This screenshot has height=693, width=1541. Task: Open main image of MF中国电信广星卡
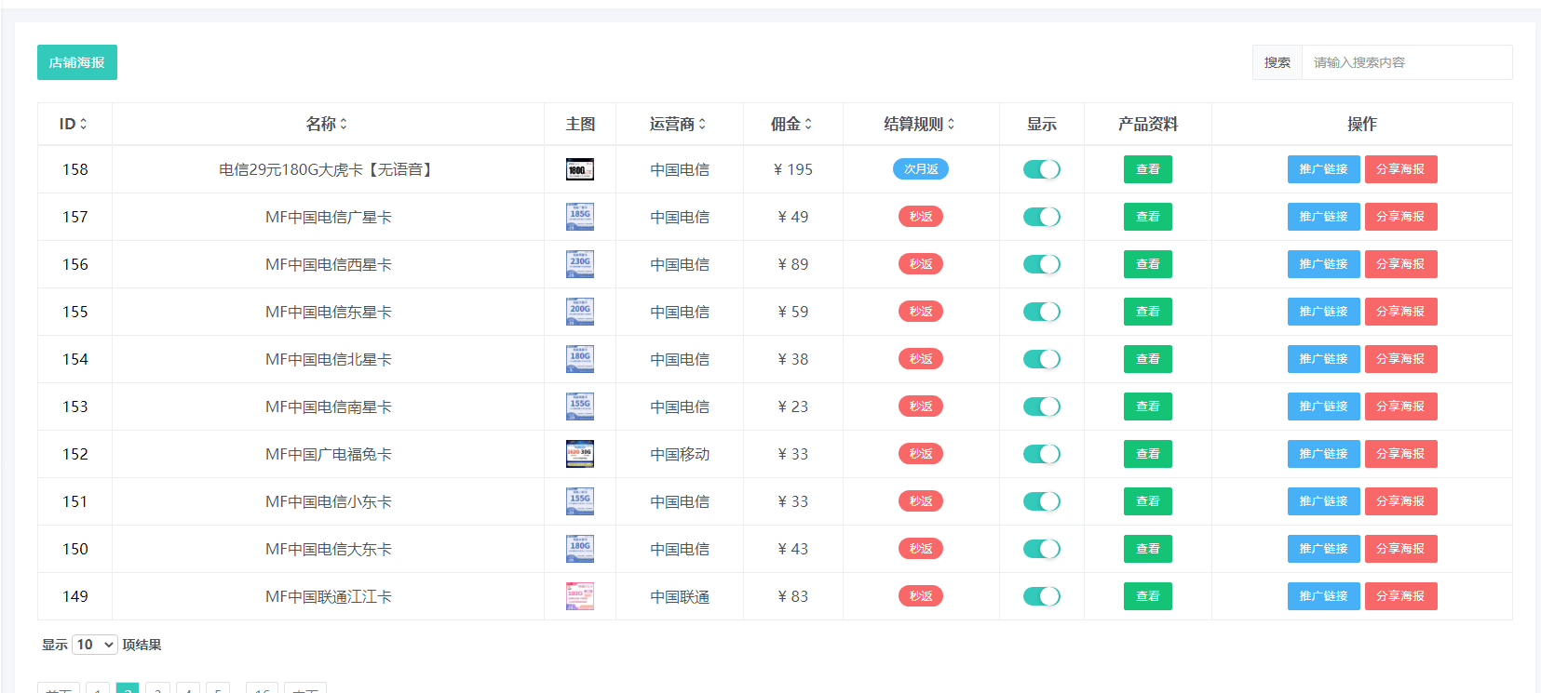(580, 217)
